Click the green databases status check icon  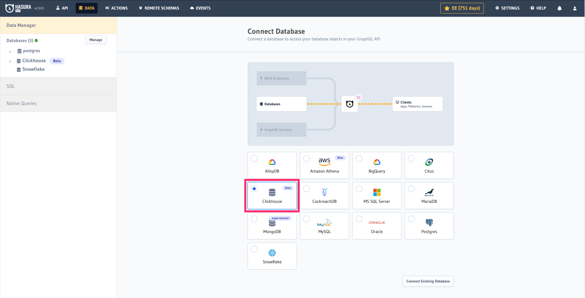(x=36, y=41)
